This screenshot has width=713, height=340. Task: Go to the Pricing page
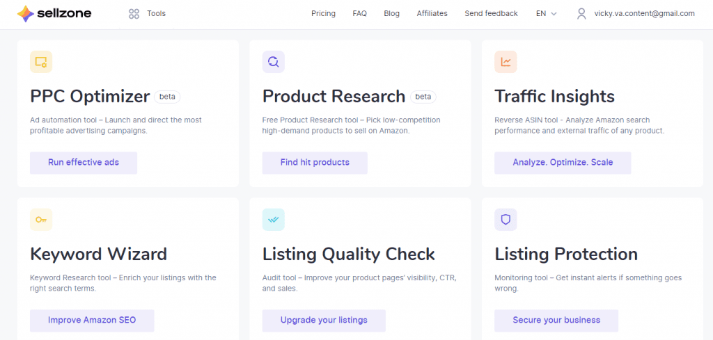pos(323,14)
